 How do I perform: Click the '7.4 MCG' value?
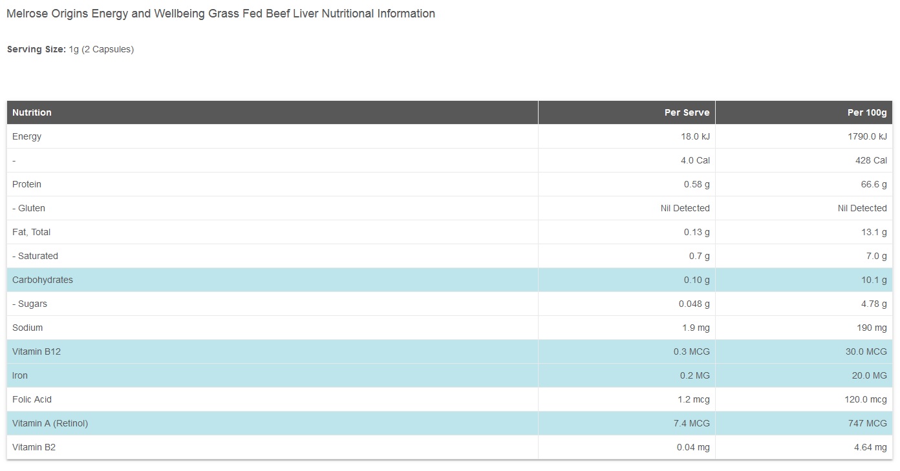coord(691,423)
